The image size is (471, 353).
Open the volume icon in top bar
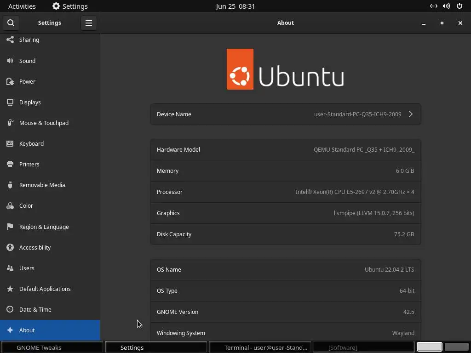446,6
